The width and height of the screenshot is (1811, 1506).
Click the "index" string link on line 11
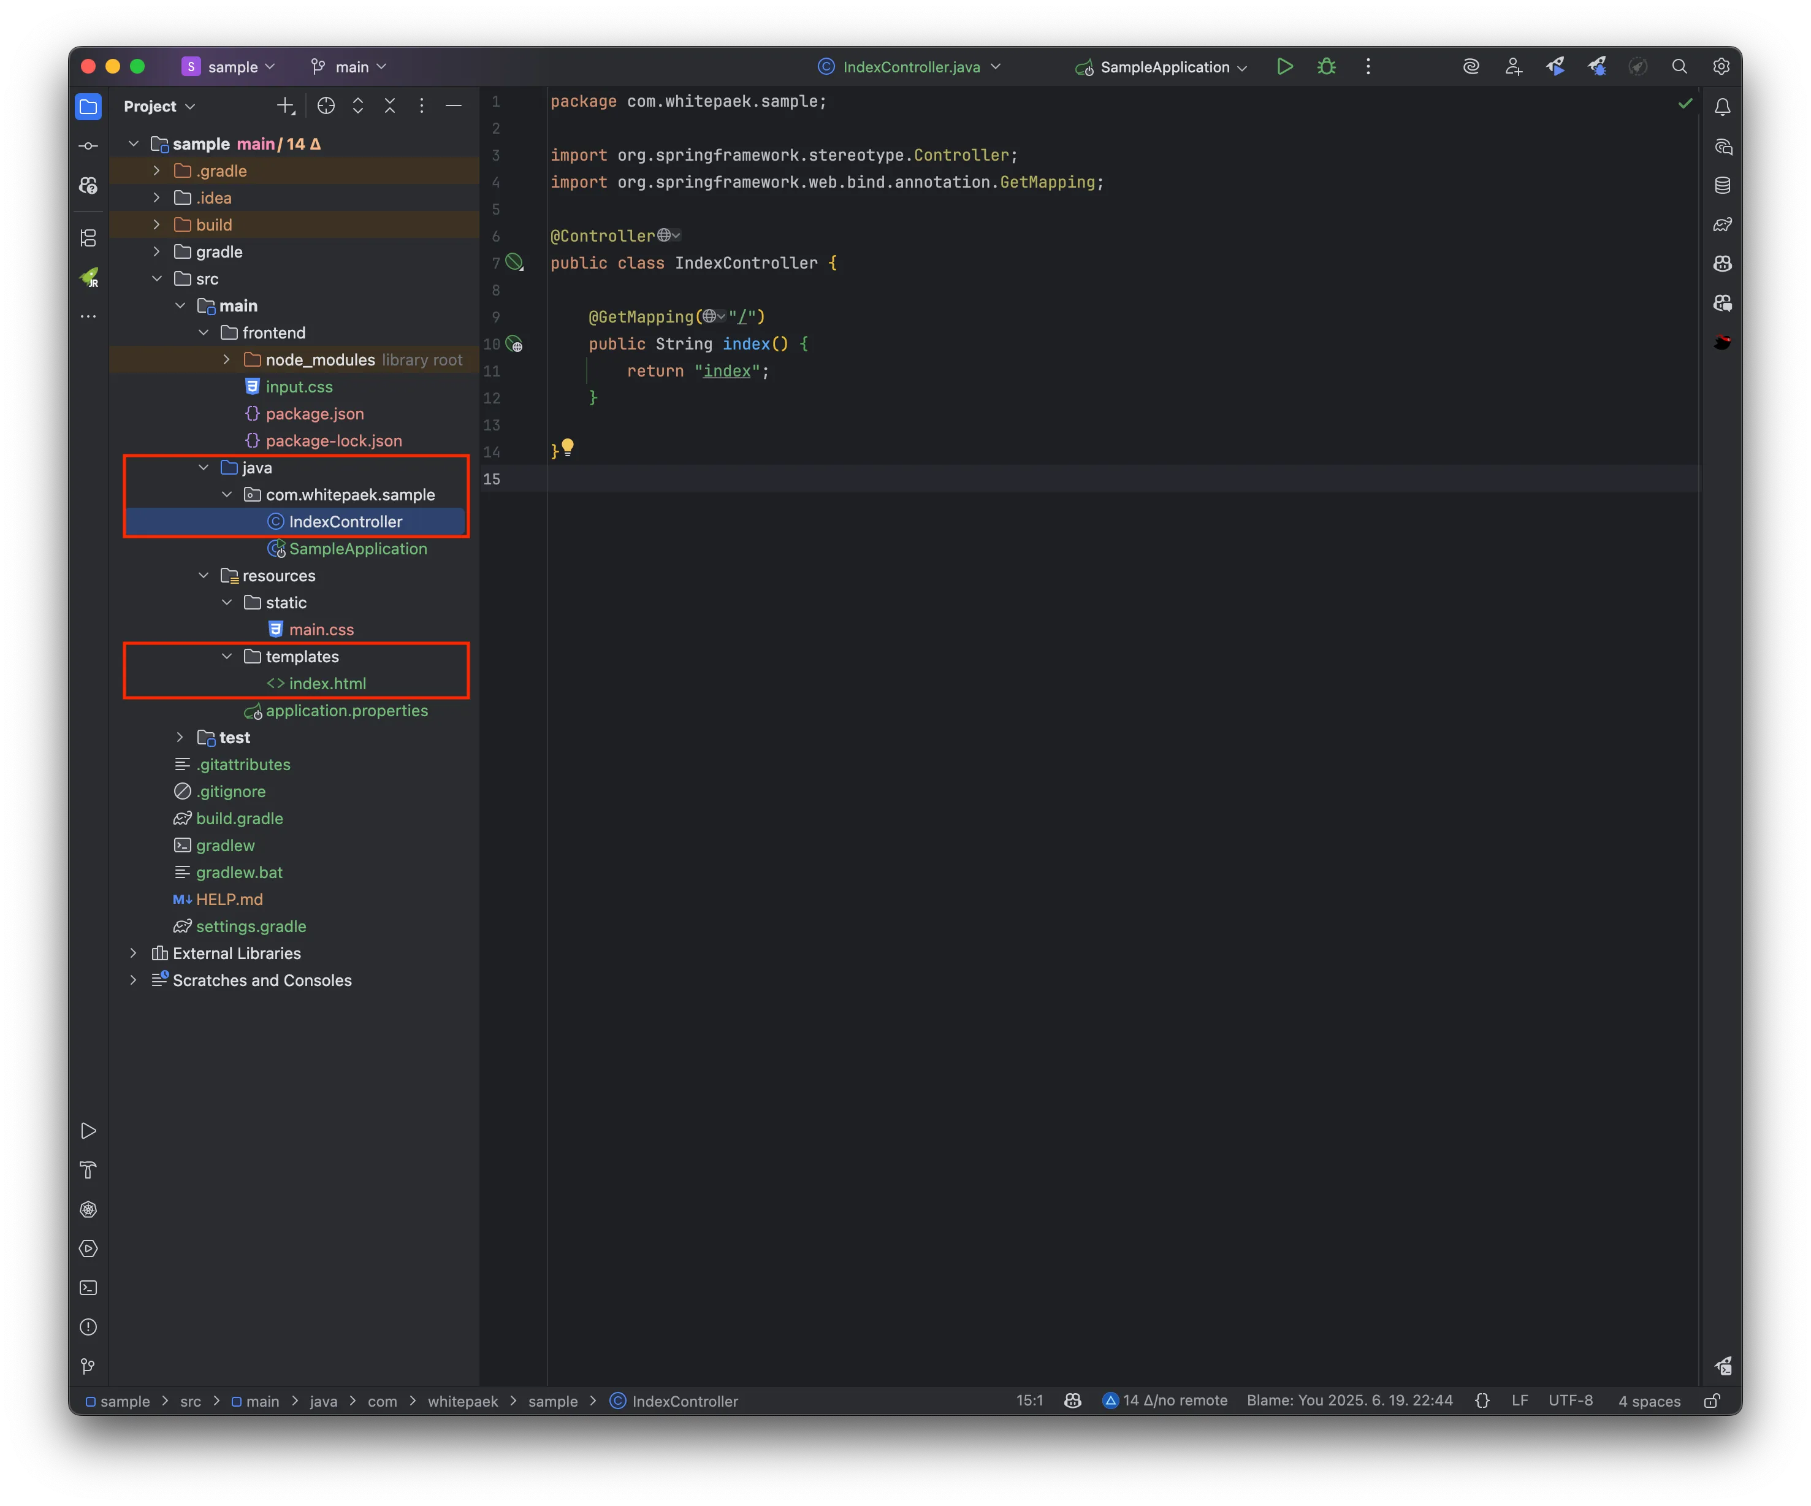pos(727,371)
